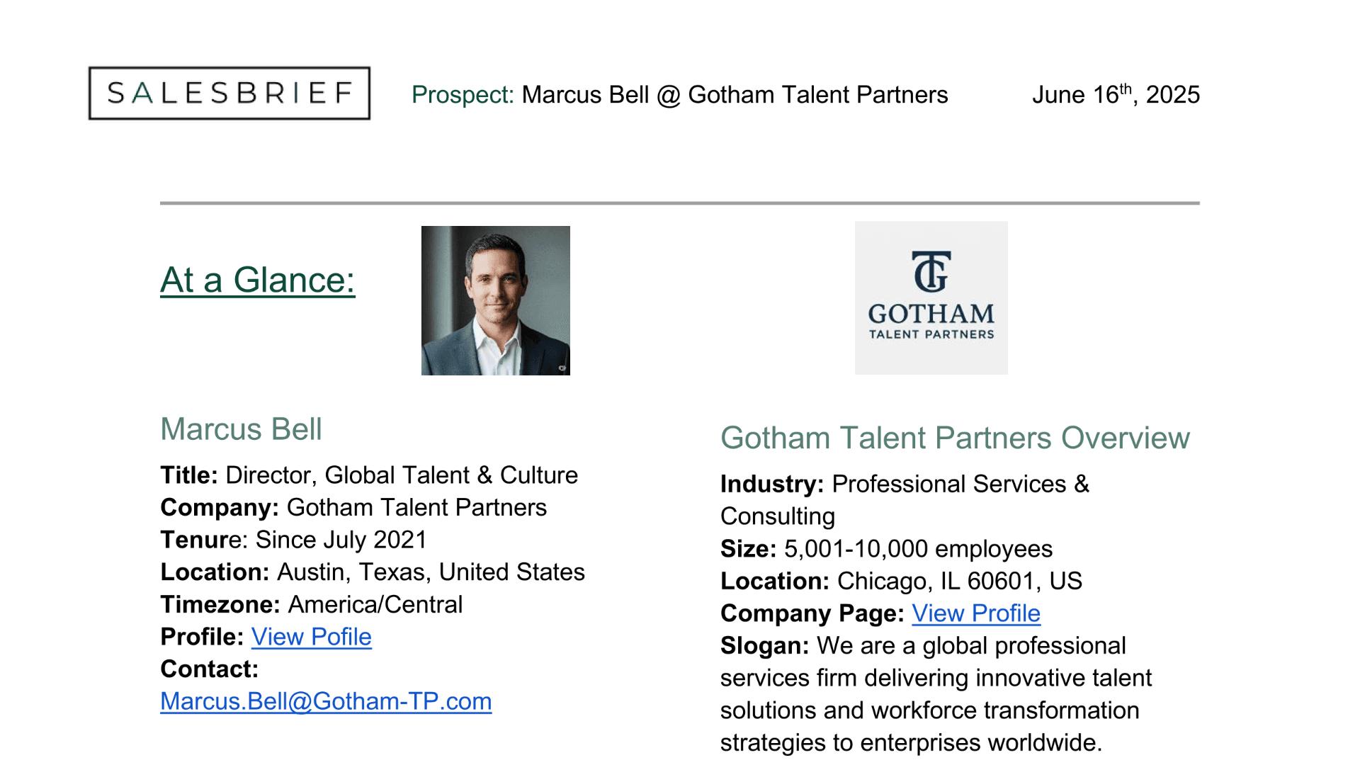Click the Marcus.Bell@Gotham-TP.com email link

coord(326,701)
